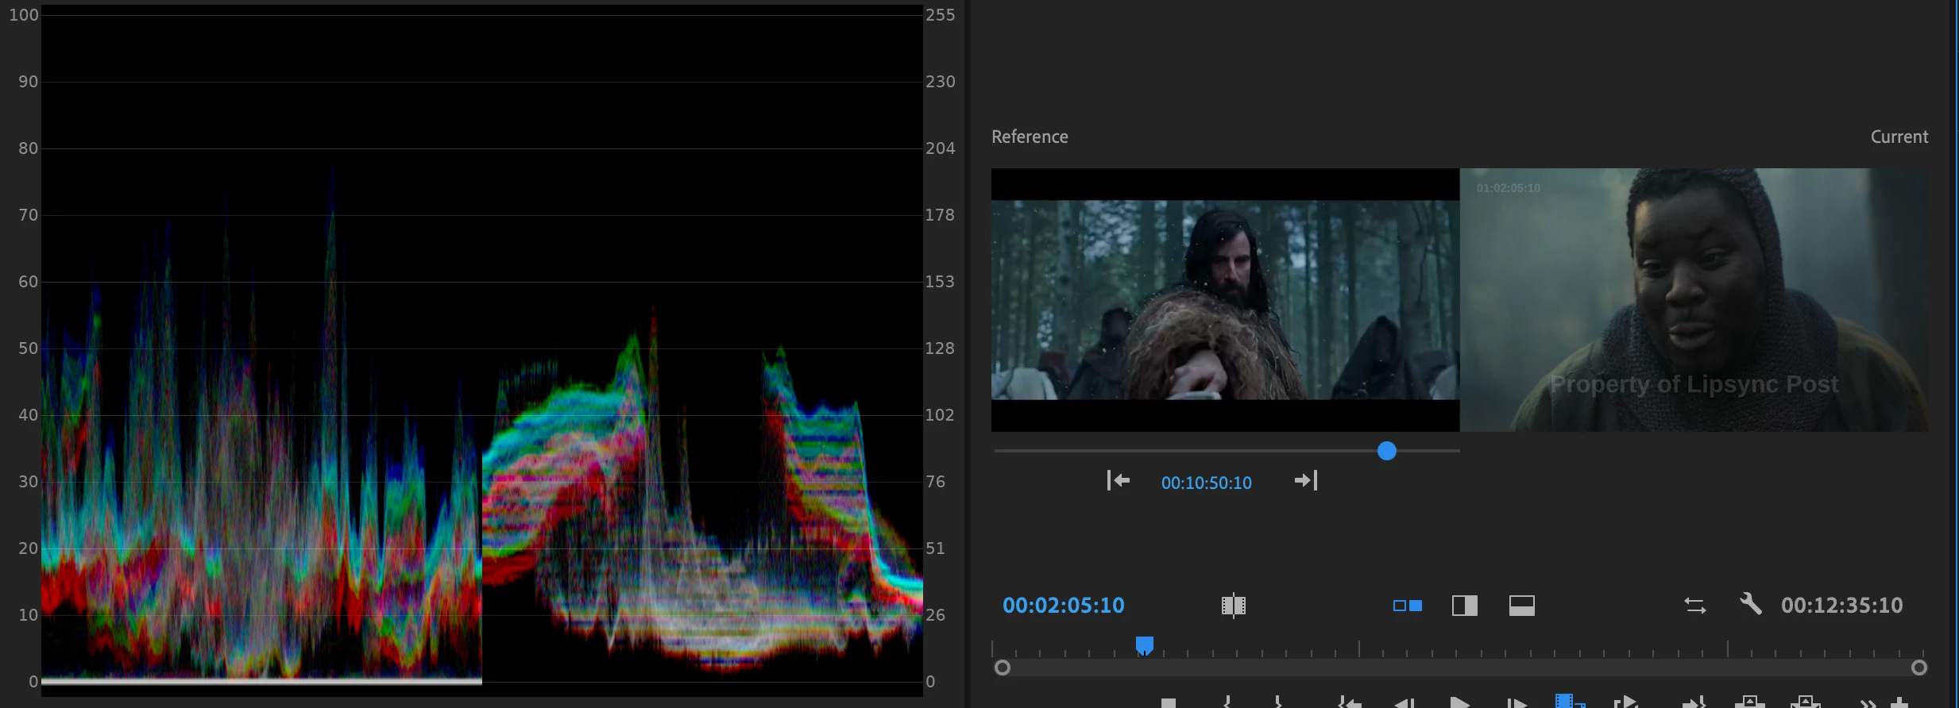Step back one frame
Viewport: 1959px width, 708px height.
pyautogui.click(x=1404, y=703)
